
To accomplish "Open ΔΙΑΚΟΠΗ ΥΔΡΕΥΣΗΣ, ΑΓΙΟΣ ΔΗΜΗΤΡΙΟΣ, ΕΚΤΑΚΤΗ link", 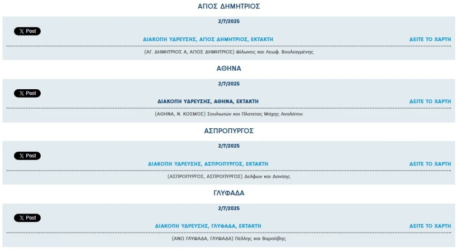I will tap(208, 40).
